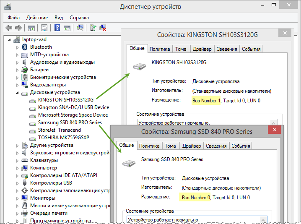Click the uninstall device toolbar icon

[x=103, y=28]
